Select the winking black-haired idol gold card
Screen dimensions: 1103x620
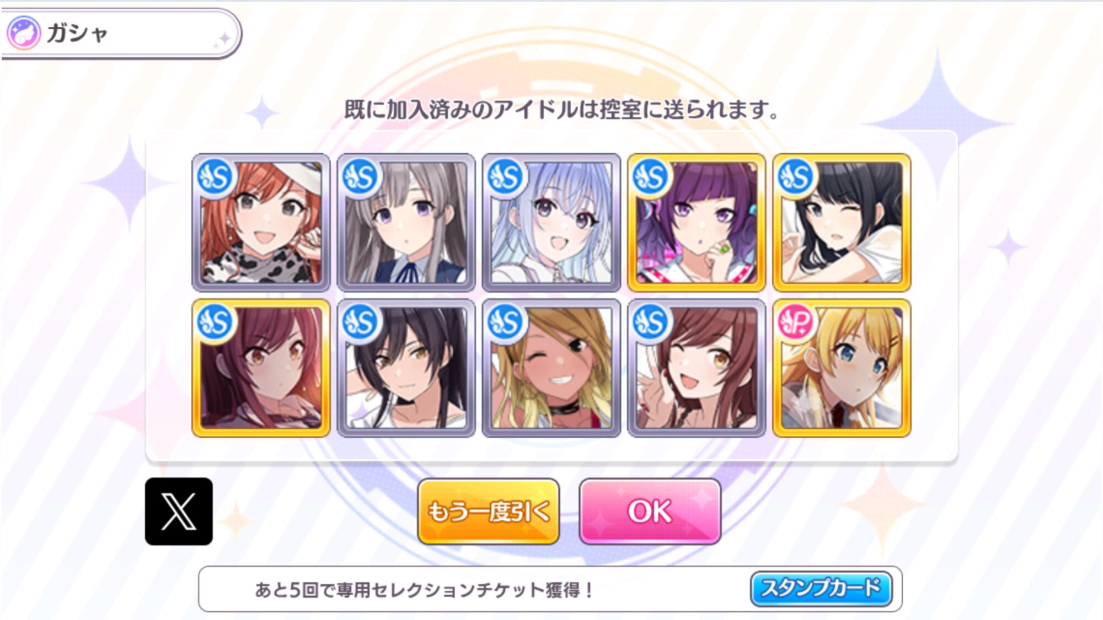click(842, 223)
